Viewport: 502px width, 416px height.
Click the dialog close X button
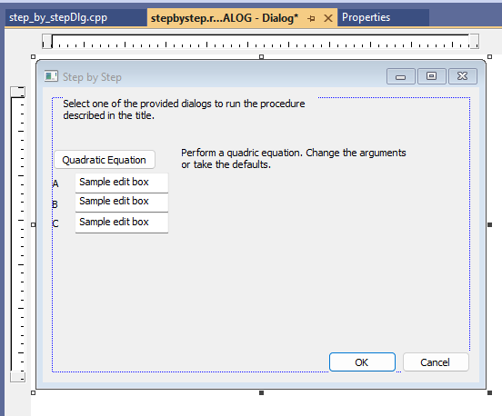point(463,76)
